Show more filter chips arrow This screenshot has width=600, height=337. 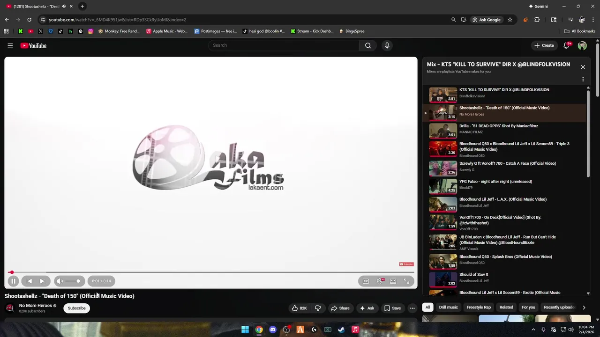coord(584,308)
